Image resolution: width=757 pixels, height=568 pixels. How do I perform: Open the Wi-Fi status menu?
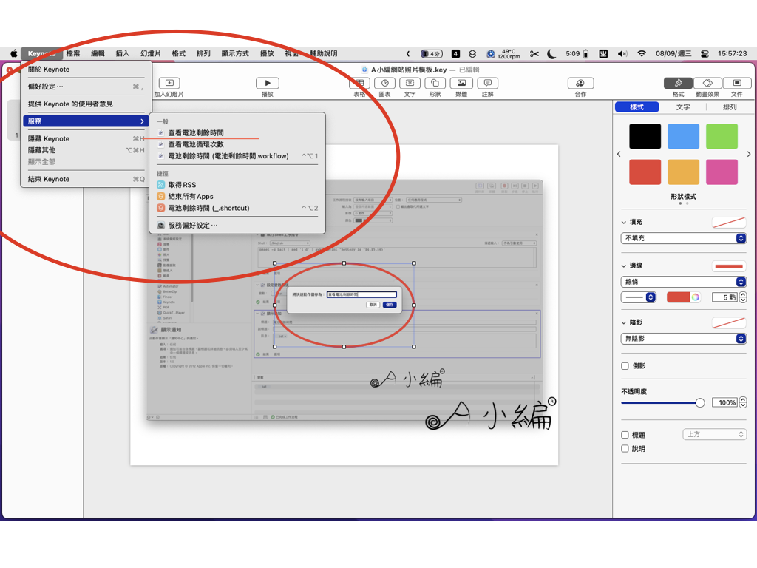[x=642, y=53]
